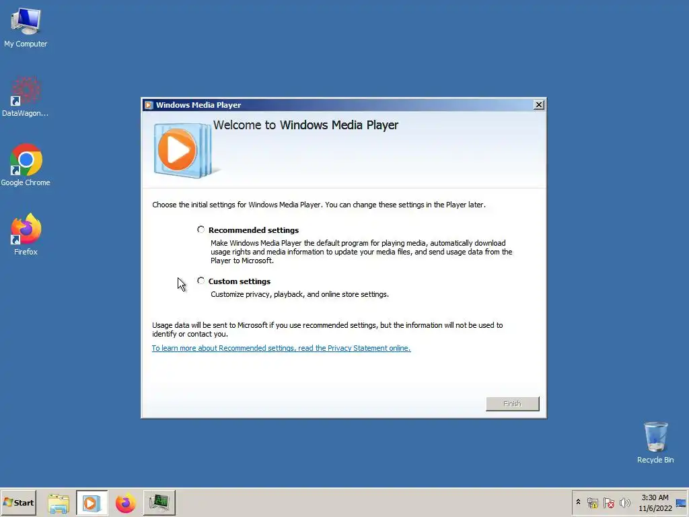Click the network status tray icon

593,502
